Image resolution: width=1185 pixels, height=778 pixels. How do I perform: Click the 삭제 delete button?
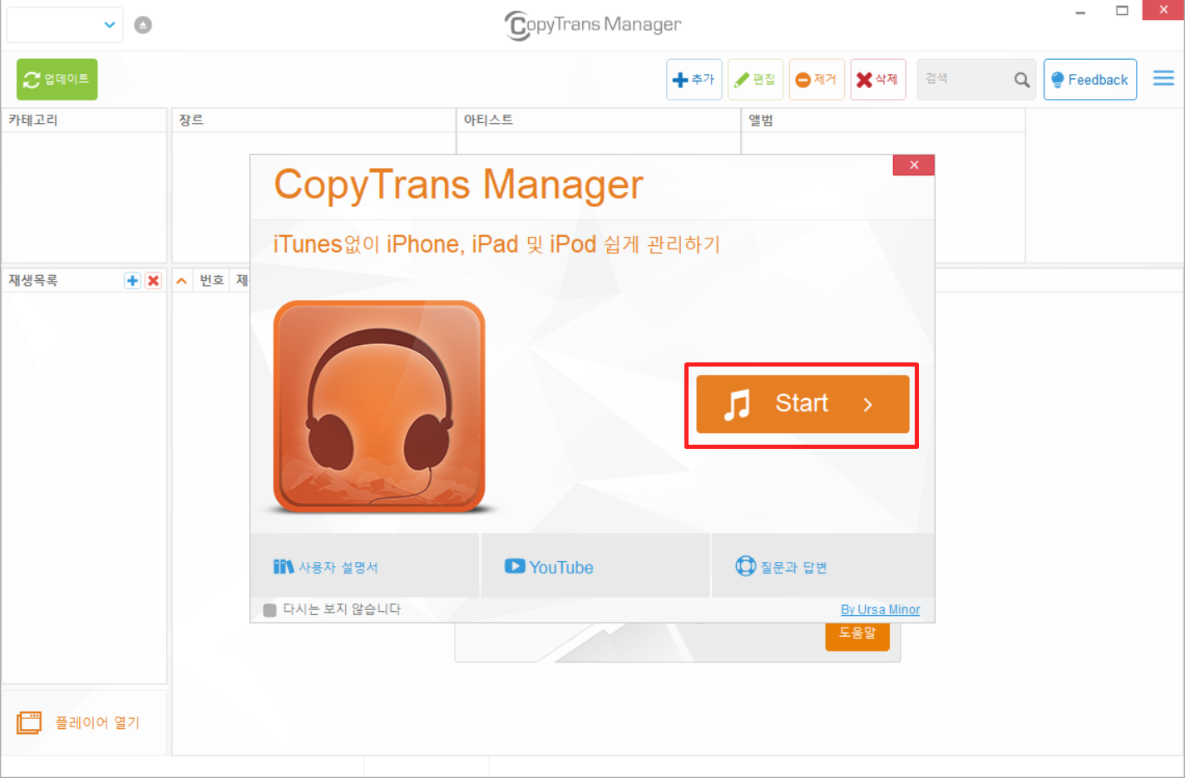point(877,79)
